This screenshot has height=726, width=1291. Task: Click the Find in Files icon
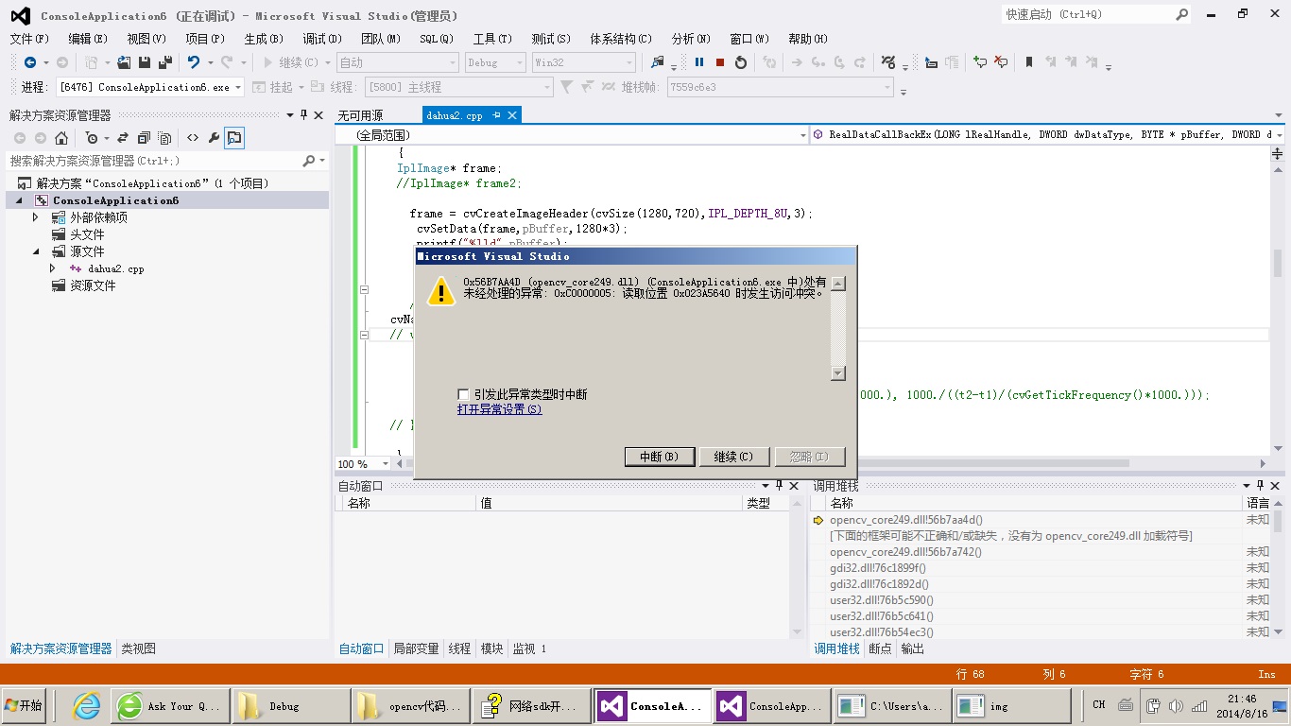658,62
